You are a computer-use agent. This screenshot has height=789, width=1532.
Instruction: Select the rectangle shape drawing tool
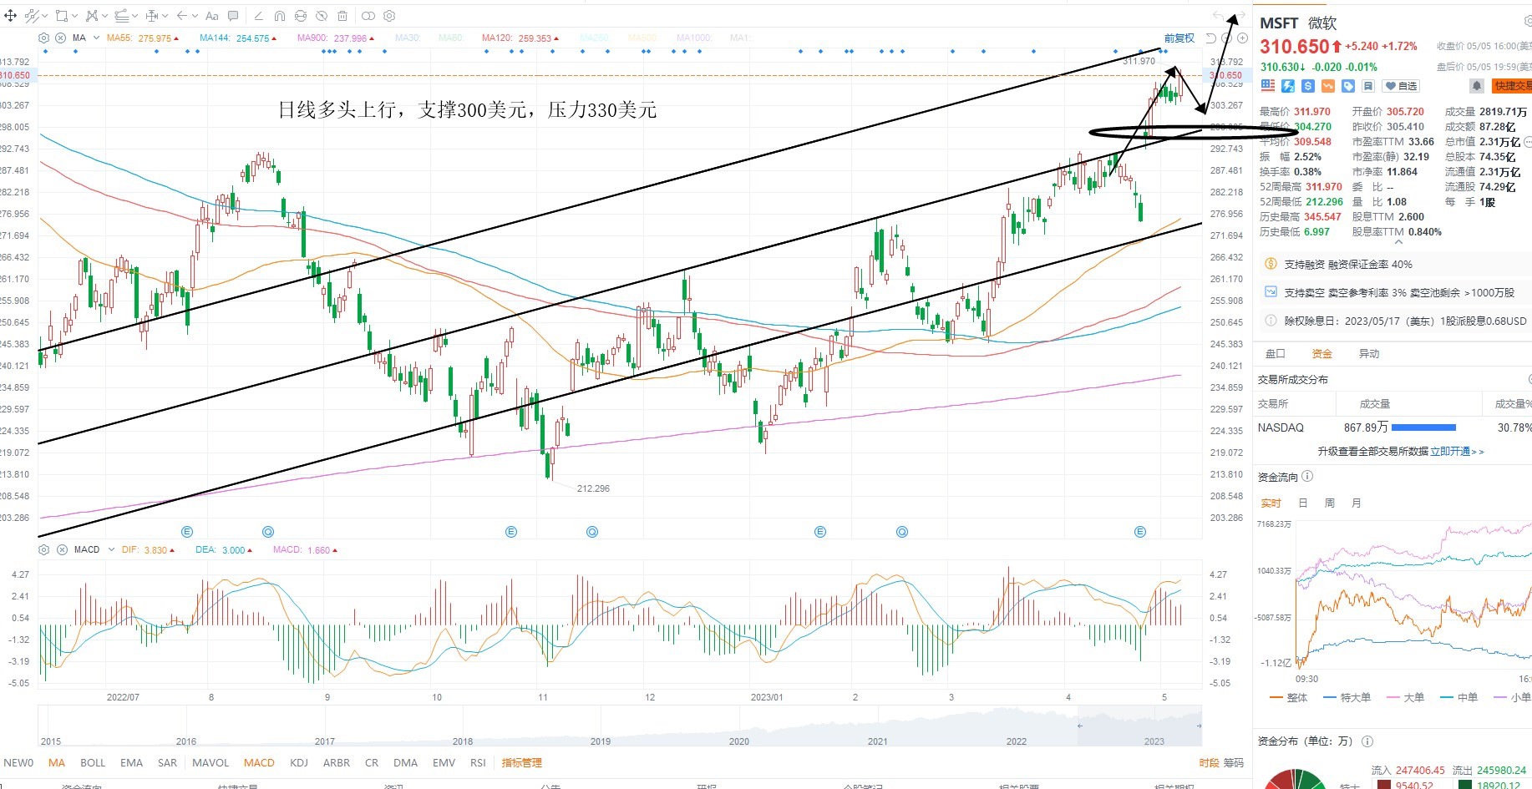point(61,16)
